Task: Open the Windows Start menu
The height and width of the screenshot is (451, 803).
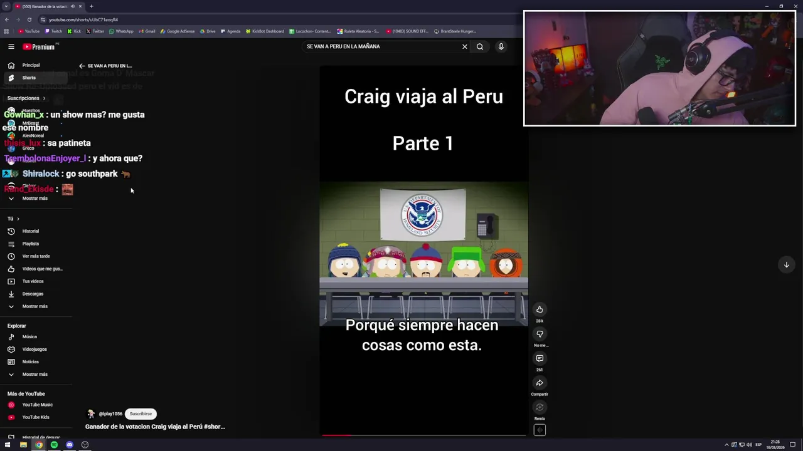Action: (8, 445)
